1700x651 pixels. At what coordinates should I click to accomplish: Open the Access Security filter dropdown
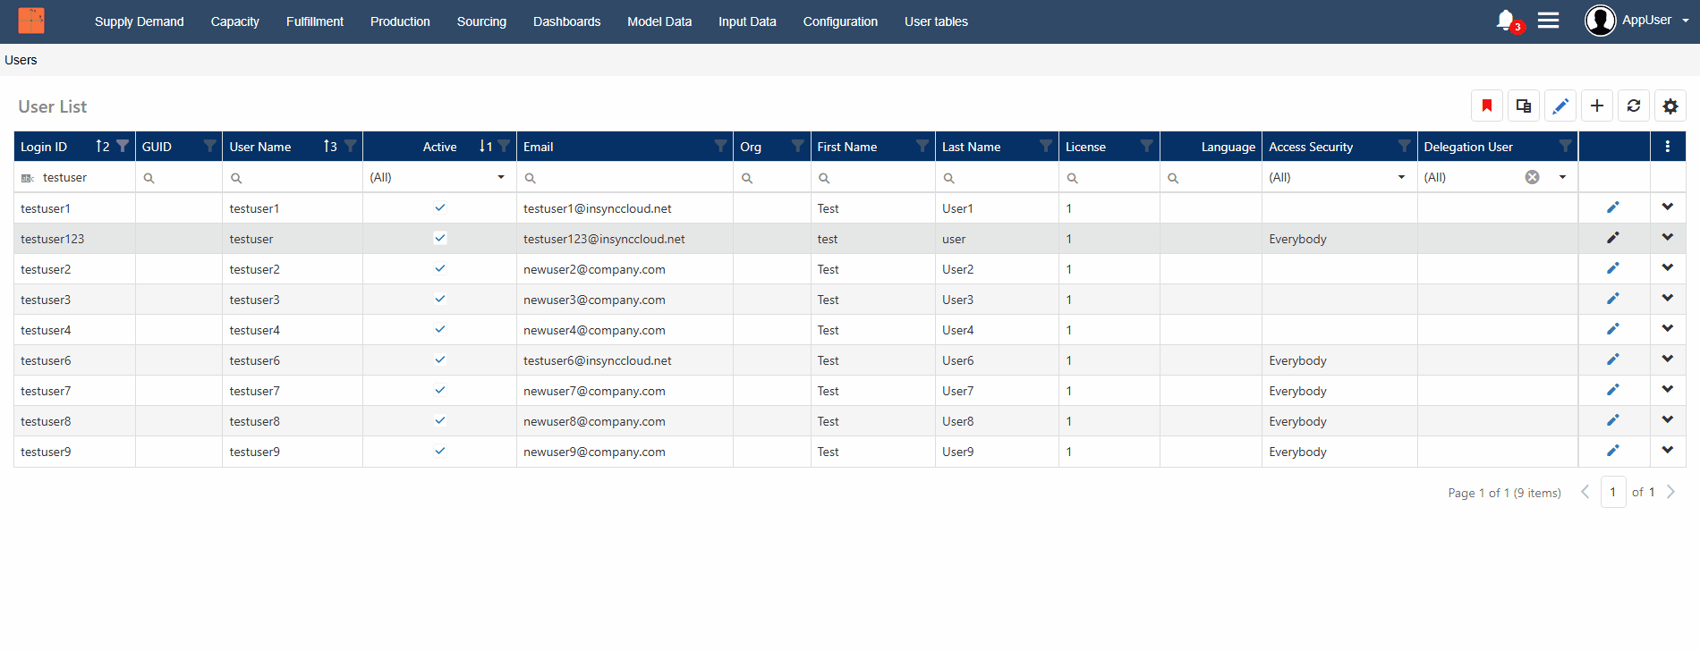point(1400,177)
